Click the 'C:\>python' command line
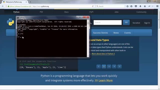Image resolution: width=160 pixels, height=90 pixels. 21,25
